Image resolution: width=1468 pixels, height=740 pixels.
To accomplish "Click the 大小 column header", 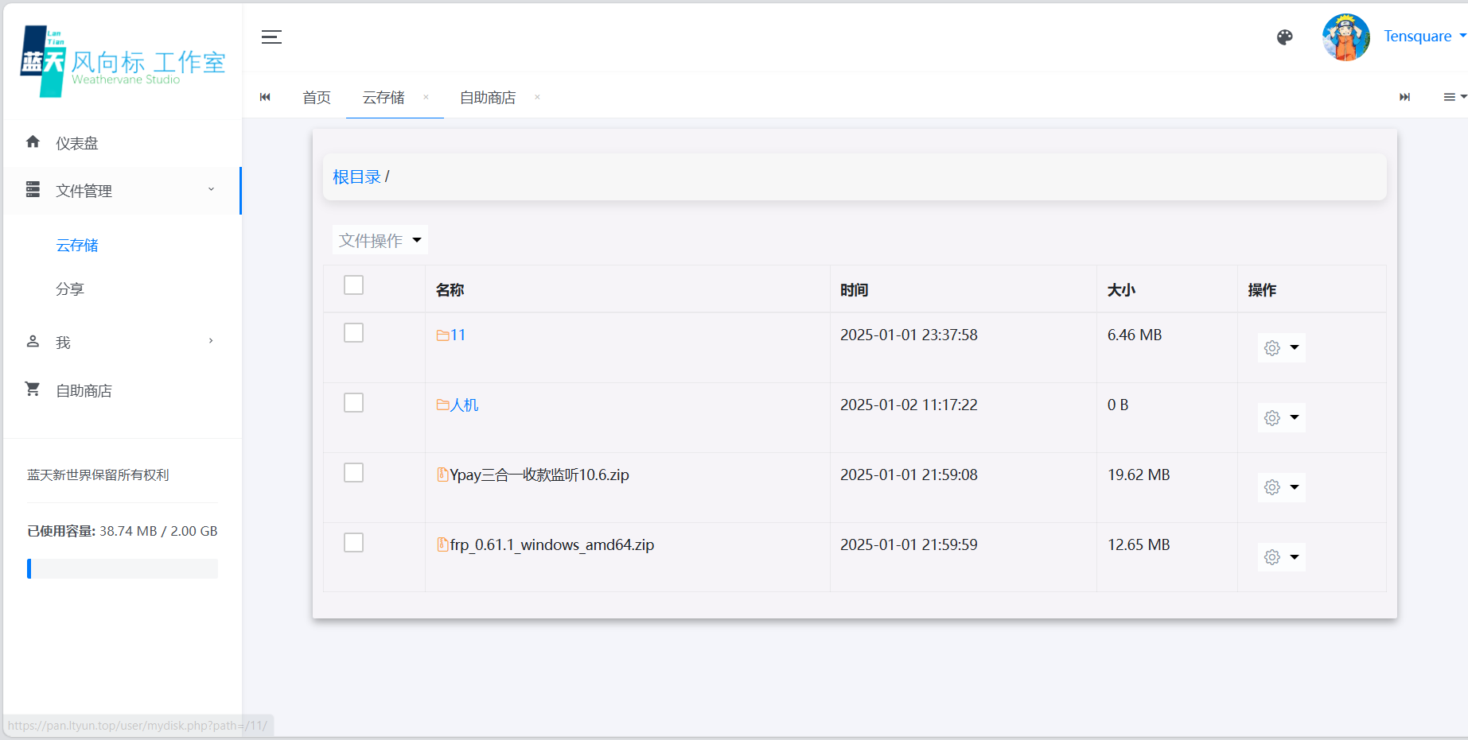I will click(x=1122, y=290).
